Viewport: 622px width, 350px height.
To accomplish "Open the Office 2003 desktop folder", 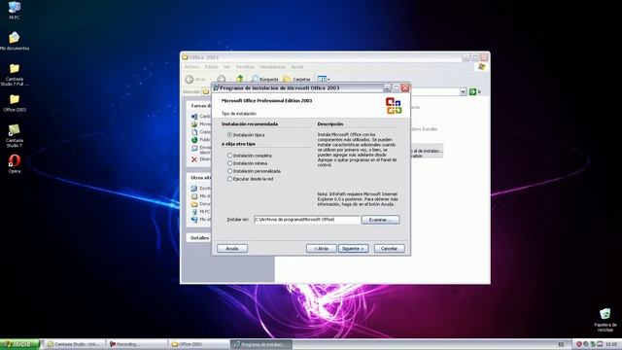I will pos(15,103).
